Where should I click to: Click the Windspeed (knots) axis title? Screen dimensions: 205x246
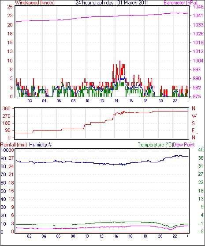[x=35, y=3]
